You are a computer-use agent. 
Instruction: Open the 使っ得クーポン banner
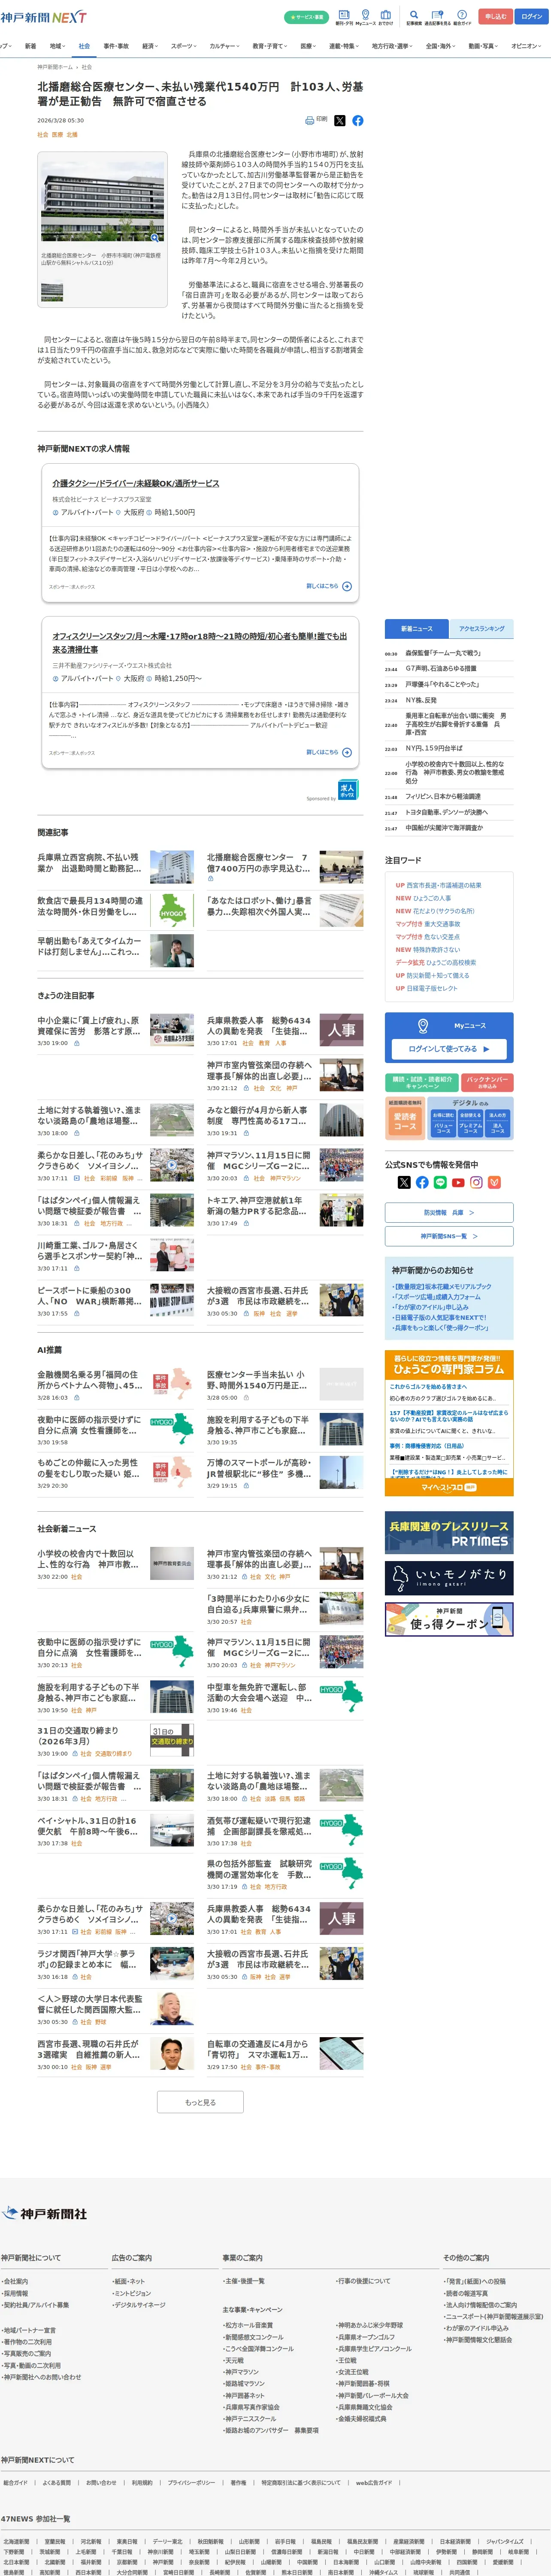pyautogui.click(x=449, y=1619)
